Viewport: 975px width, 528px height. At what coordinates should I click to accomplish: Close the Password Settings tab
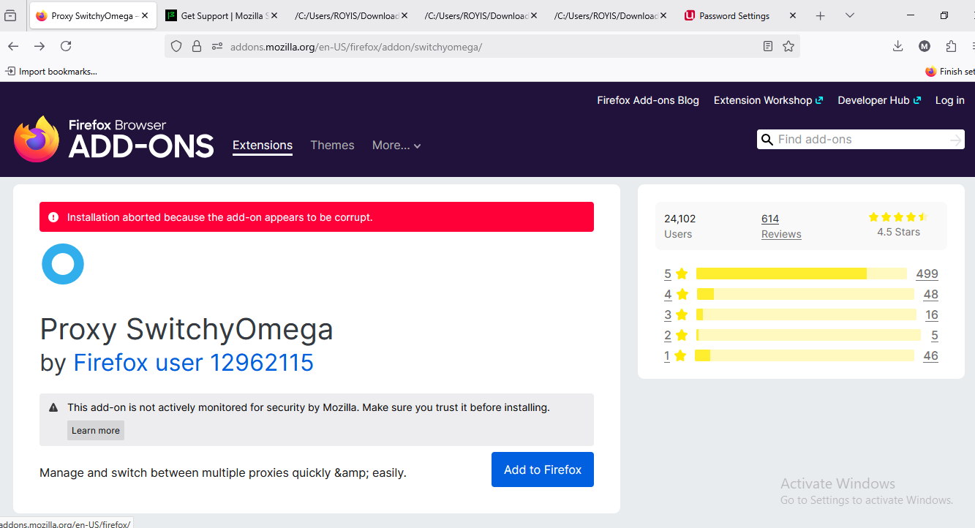tap(794, 15)
